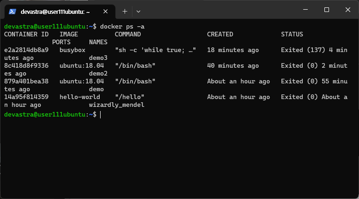Viewport: 359px width, 199px height.
Task: Click the container name demo2
Action: click(98, 73)
